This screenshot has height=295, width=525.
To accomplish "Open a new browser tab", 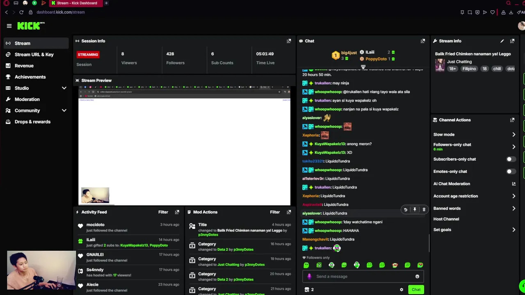I will pyautogui.click(x=106, y=3).
